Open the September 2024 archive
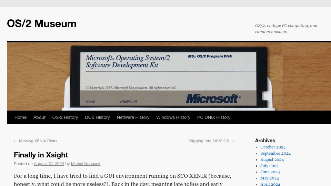 275,153
